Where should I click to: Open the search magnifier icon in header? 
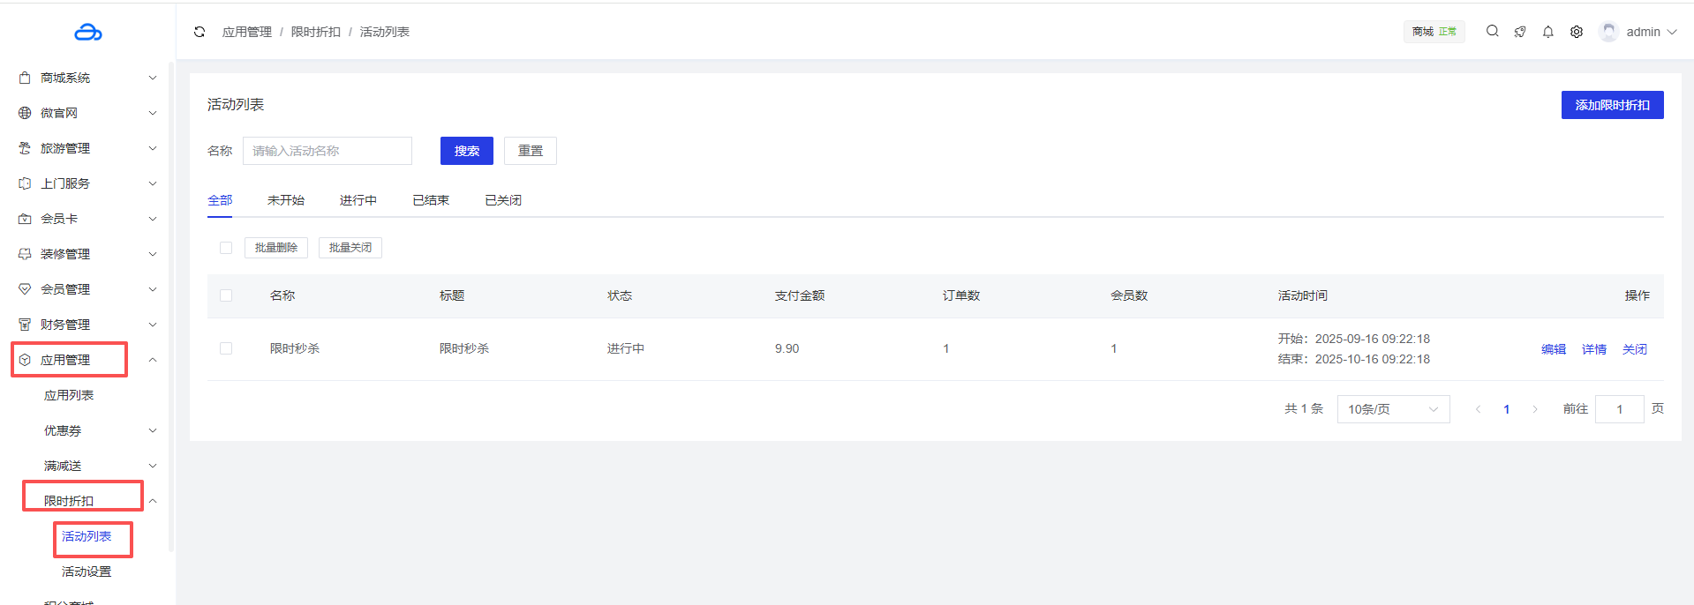coord(1492,31)
